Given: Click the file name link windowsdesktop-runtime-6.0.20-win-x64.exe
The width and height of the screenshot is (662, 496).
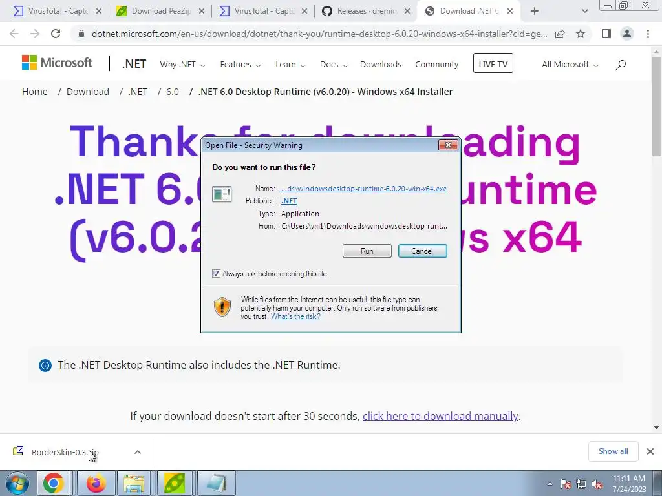Looking at the screenshot, I should pos(364,189).
